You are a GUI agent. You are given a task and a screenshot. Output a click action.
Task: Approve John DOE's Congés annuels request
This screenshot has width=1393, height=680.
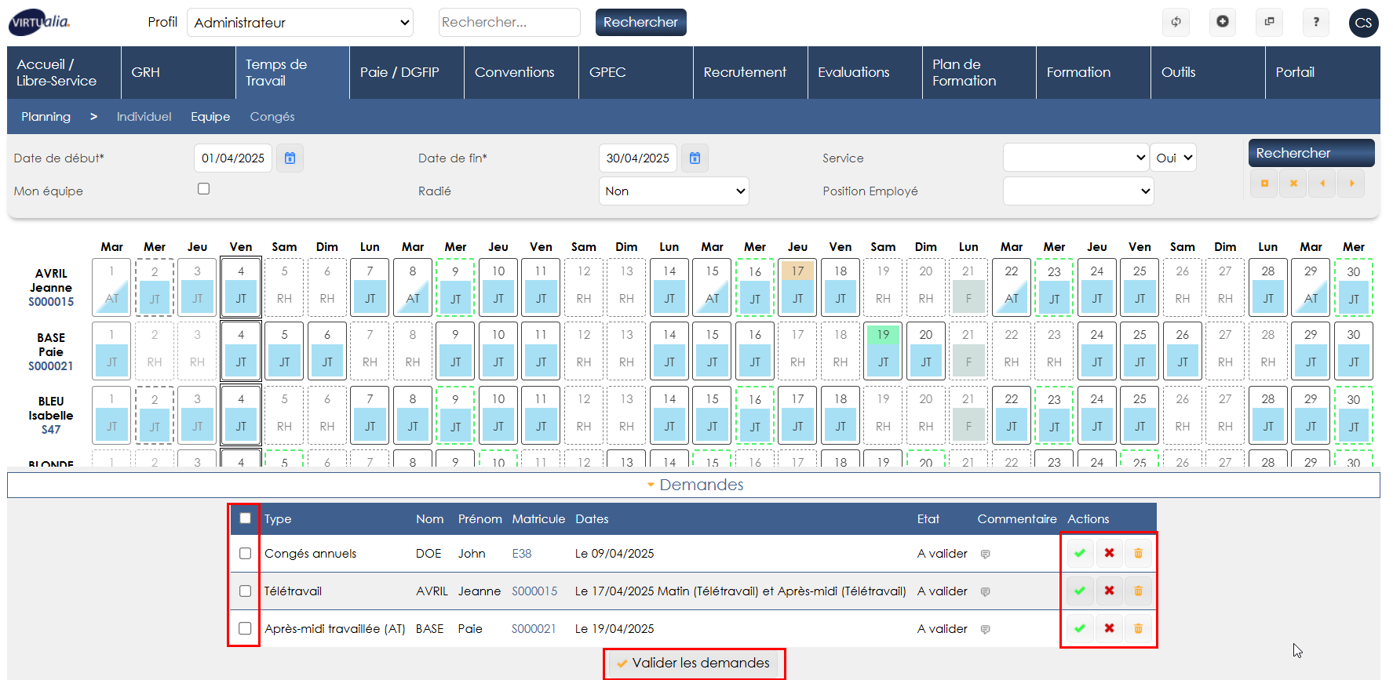1080,553
